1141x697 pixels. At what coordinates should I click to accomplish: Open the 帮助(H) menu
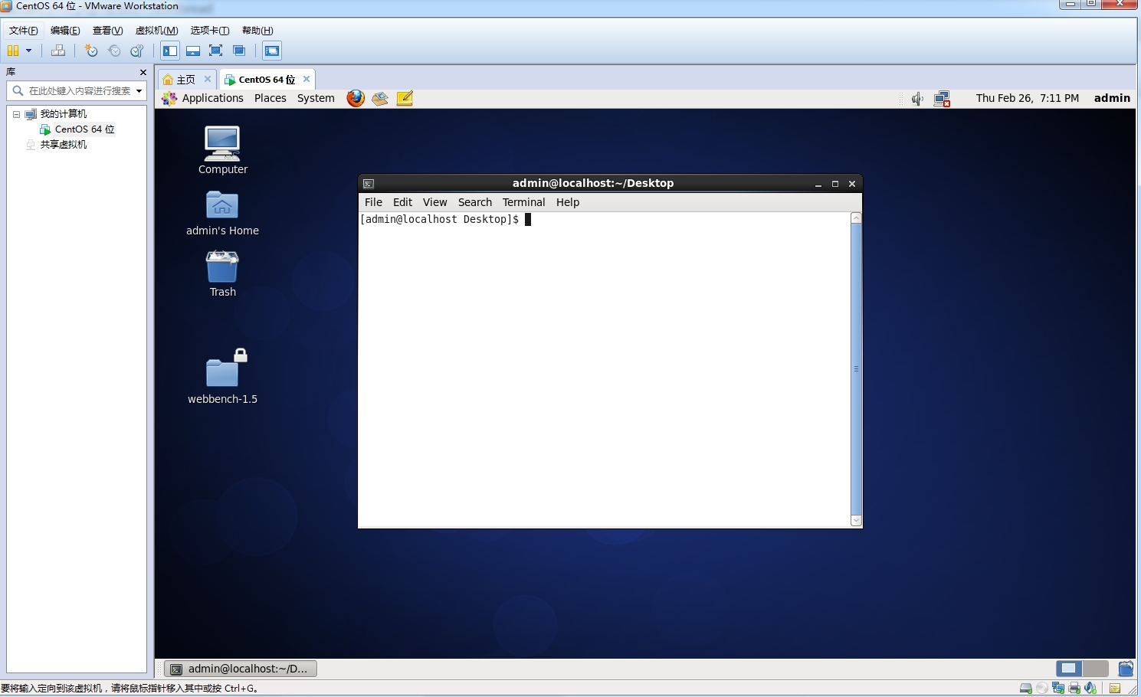(x=257, y=31)
